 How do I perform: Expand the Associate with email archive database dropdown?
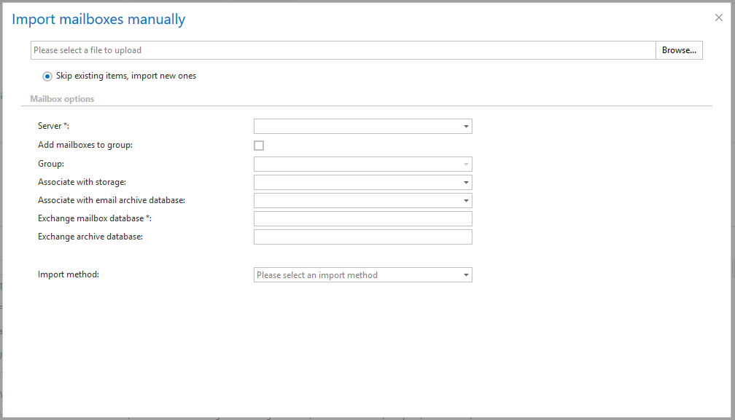click(x=362, y=201)
